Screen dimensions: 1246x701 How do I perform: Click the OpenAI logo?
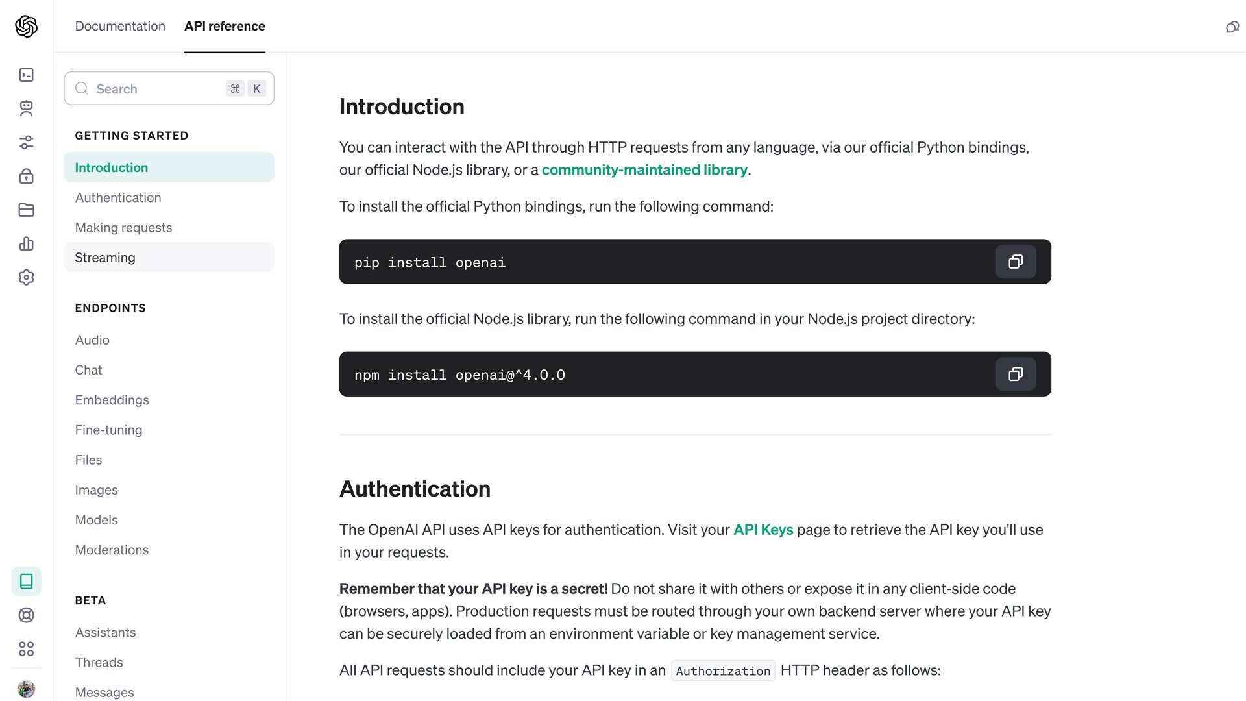pyautogui.click(x=26, y=26)
